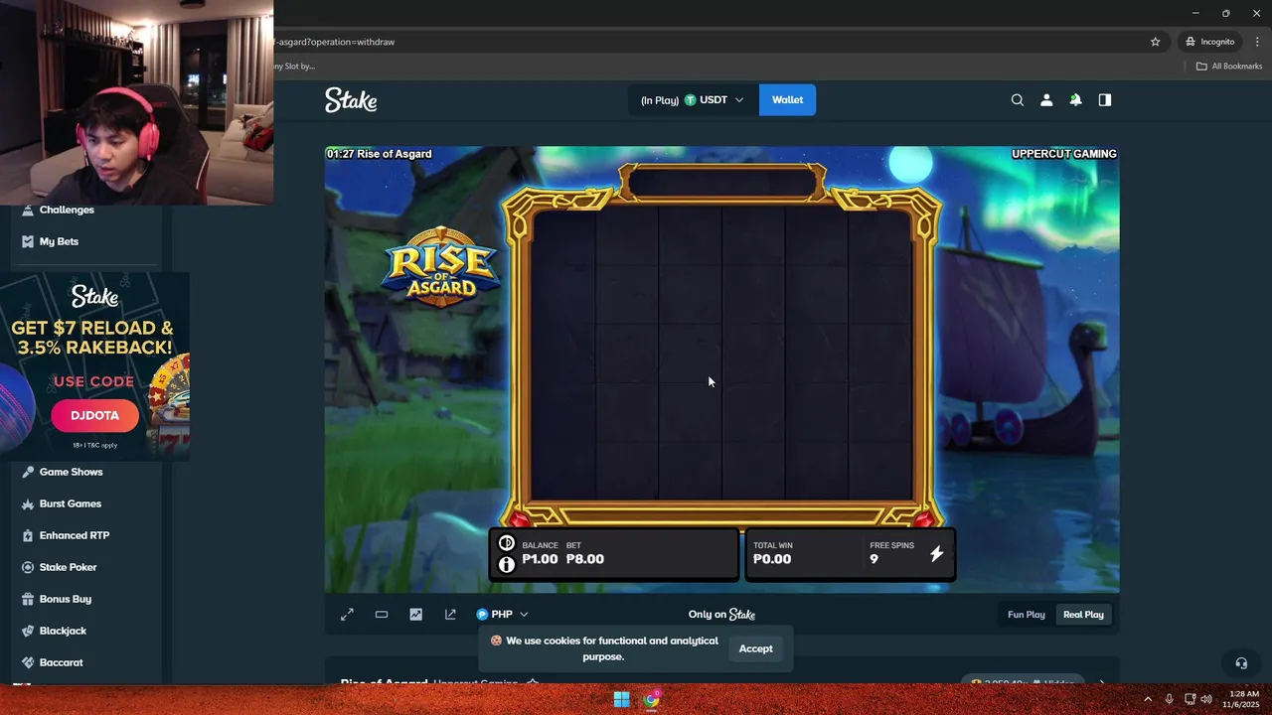Image resolution: width=1272 pixels, height=715 pixels.
Task: Select Real Play mode
Action: tap(1083, 615)
